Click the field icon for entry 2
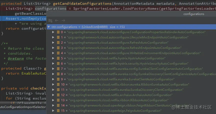Screen dimensions: 216x114 (x=58, y=43)
